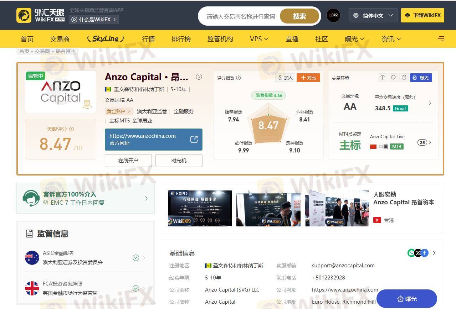Click the share icon beside the heart
The image size is (456, 309).
(x=404, y=78)
